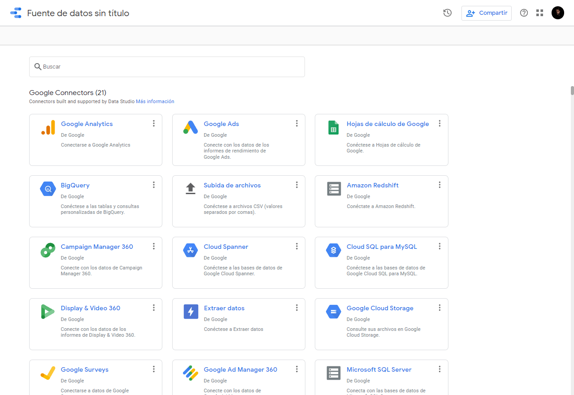
Task: Select the Campaign Manager 360 title
Action: (x=97, y=247)
